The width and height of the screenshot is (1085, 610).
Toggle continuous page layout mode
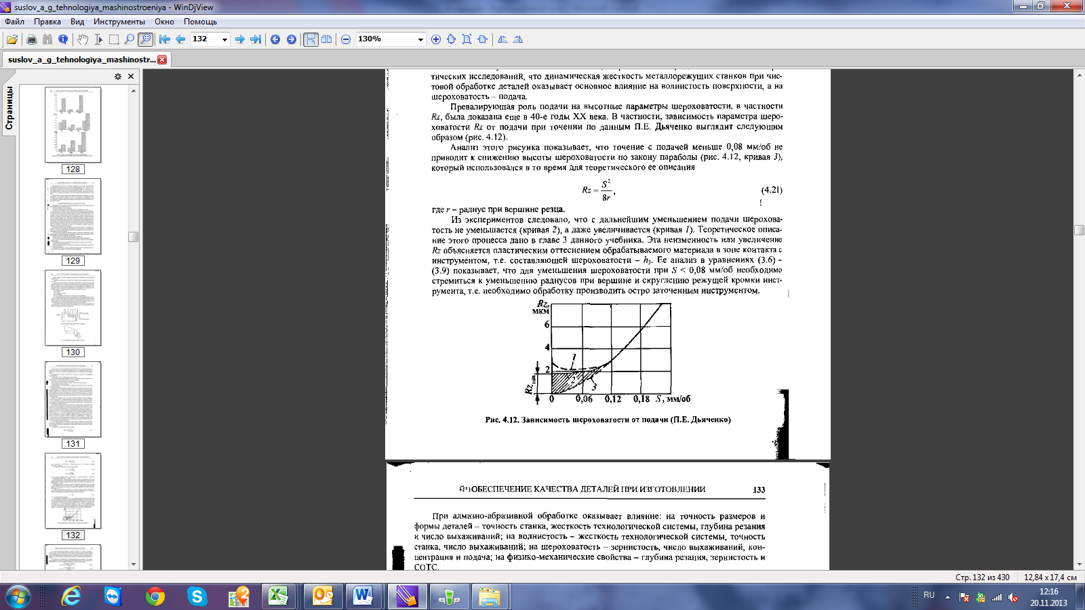click(x=311, y=39)
